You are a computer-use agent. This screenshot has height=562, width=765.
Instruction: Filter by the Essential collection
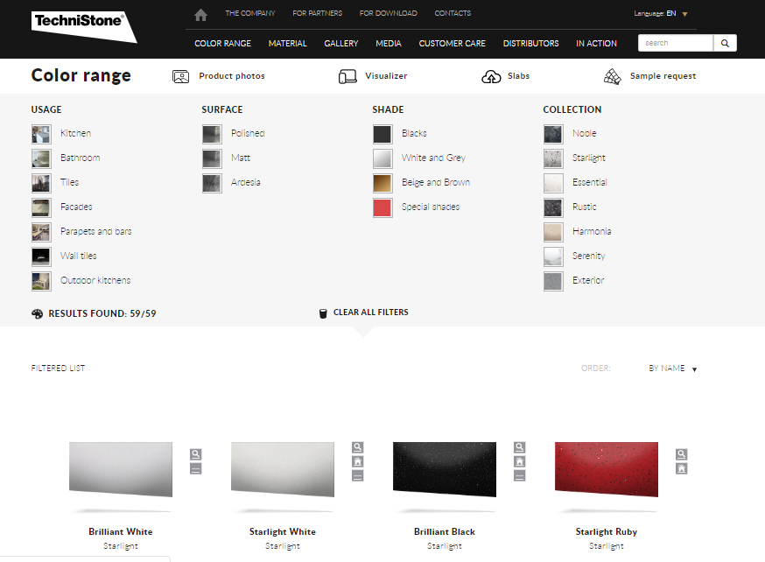point(575,182)
